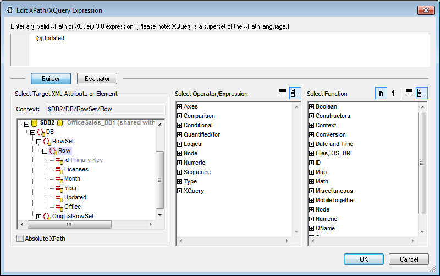Switch to the Builder tab
This screenshot has height=276, width=440.
(x=51, y=79)
